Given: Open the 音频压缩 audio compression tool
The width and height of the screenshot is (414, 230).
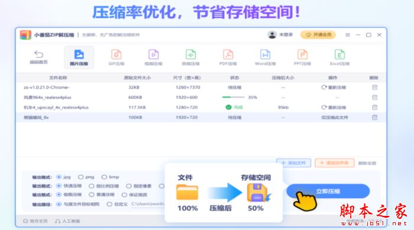Looking at the screenshot, I should tap(190, 57).
